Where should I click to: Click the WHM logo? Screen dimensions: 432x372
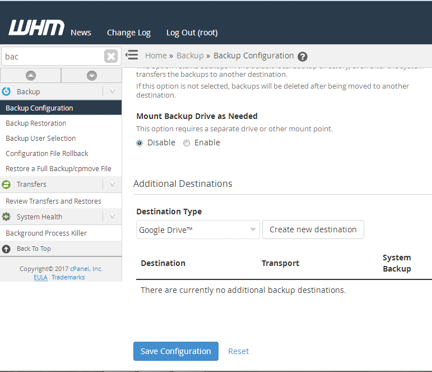tap(36, 27)
